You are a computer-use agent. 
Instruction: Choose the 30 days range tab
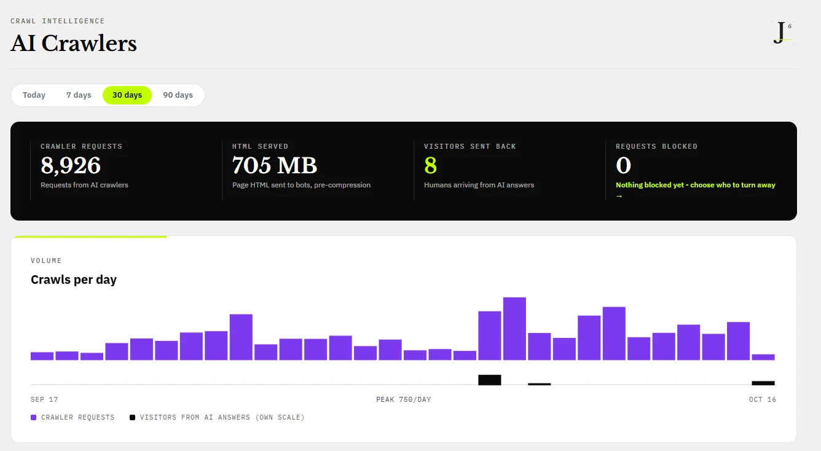coord(127,95)
